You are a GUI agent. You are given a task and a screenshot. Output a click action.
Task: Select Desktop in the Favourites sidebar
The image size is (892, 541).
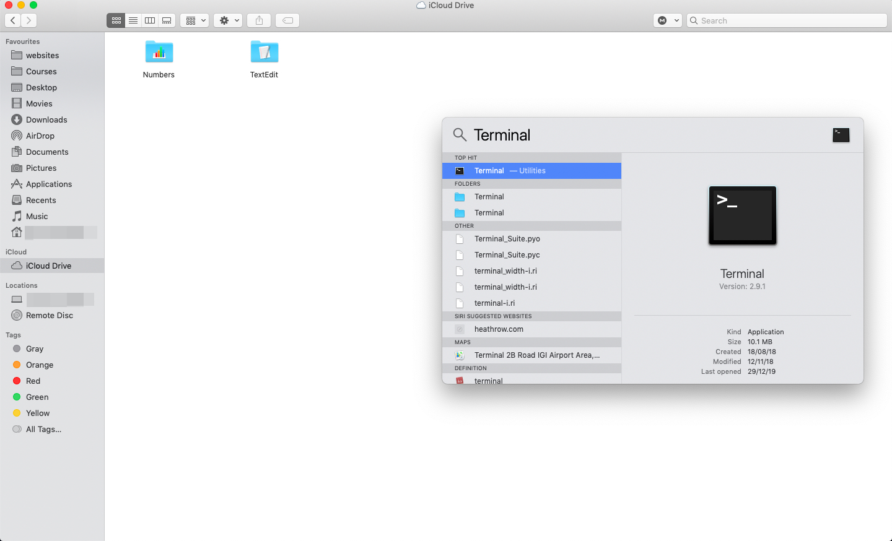click(52, 87)
